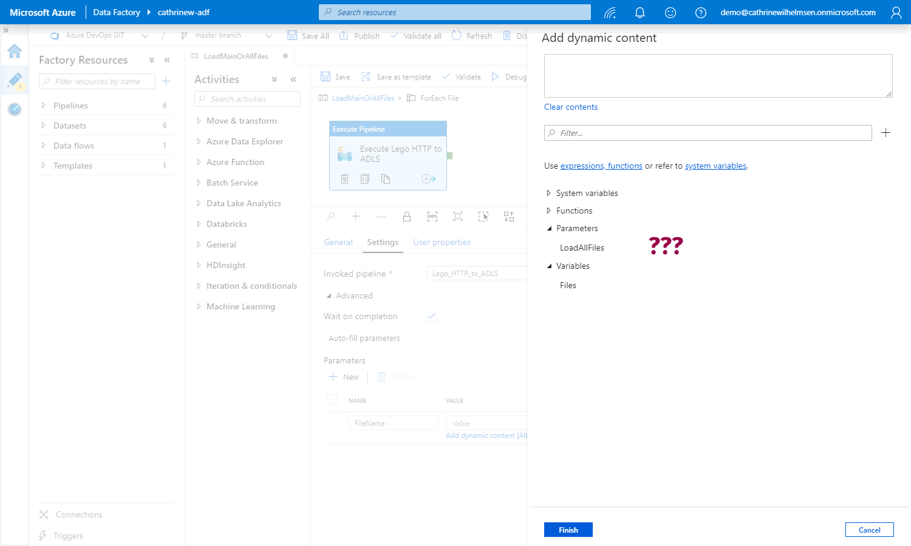Image resolution: width=911 pixels, height=546 pixels.
Task: Expand the System variables section
Action: coord(549,193)
